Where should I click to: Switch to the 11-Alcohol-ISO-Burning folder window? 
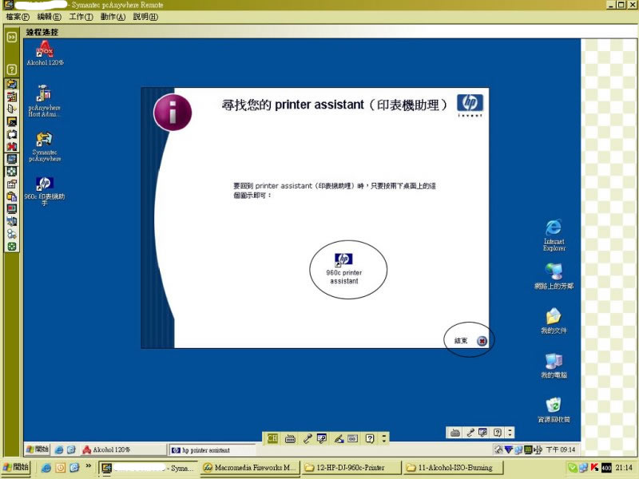point(454,468)
